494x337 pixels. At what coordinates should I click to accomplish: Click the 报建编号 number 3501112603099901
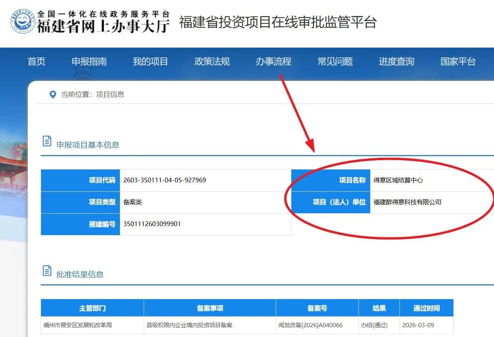pos(152,224)
